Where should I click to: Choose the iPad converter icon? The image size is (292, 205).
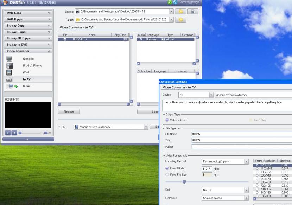click(9, 72)
